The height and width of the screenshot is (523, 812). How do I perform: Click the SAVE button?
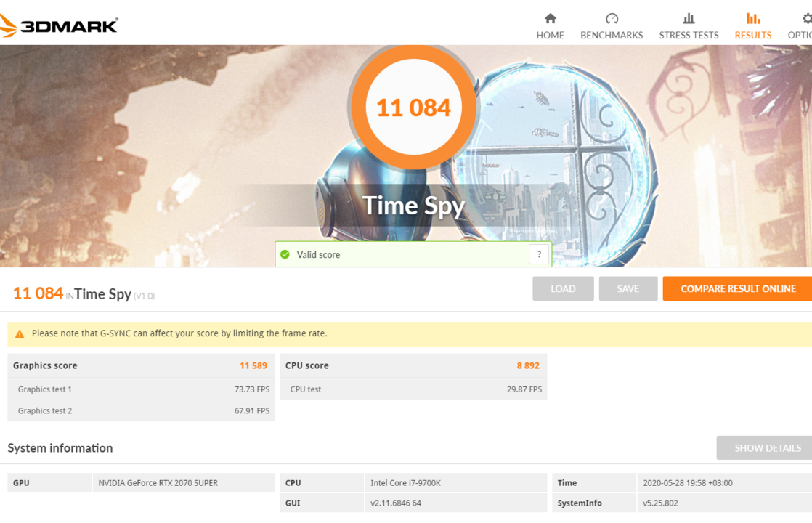click(628, 288)
